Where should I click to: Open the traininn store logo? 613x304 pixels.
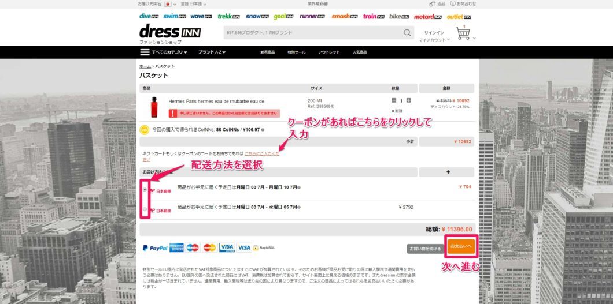374,16
